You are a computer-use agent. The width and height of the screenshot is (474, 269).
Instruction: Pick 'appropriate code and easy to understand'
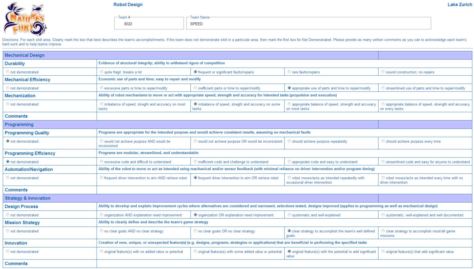pos(289,162)
